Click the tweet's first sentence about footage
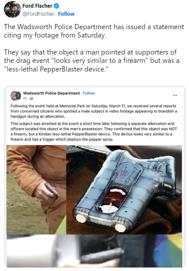 tap(94, 31)
